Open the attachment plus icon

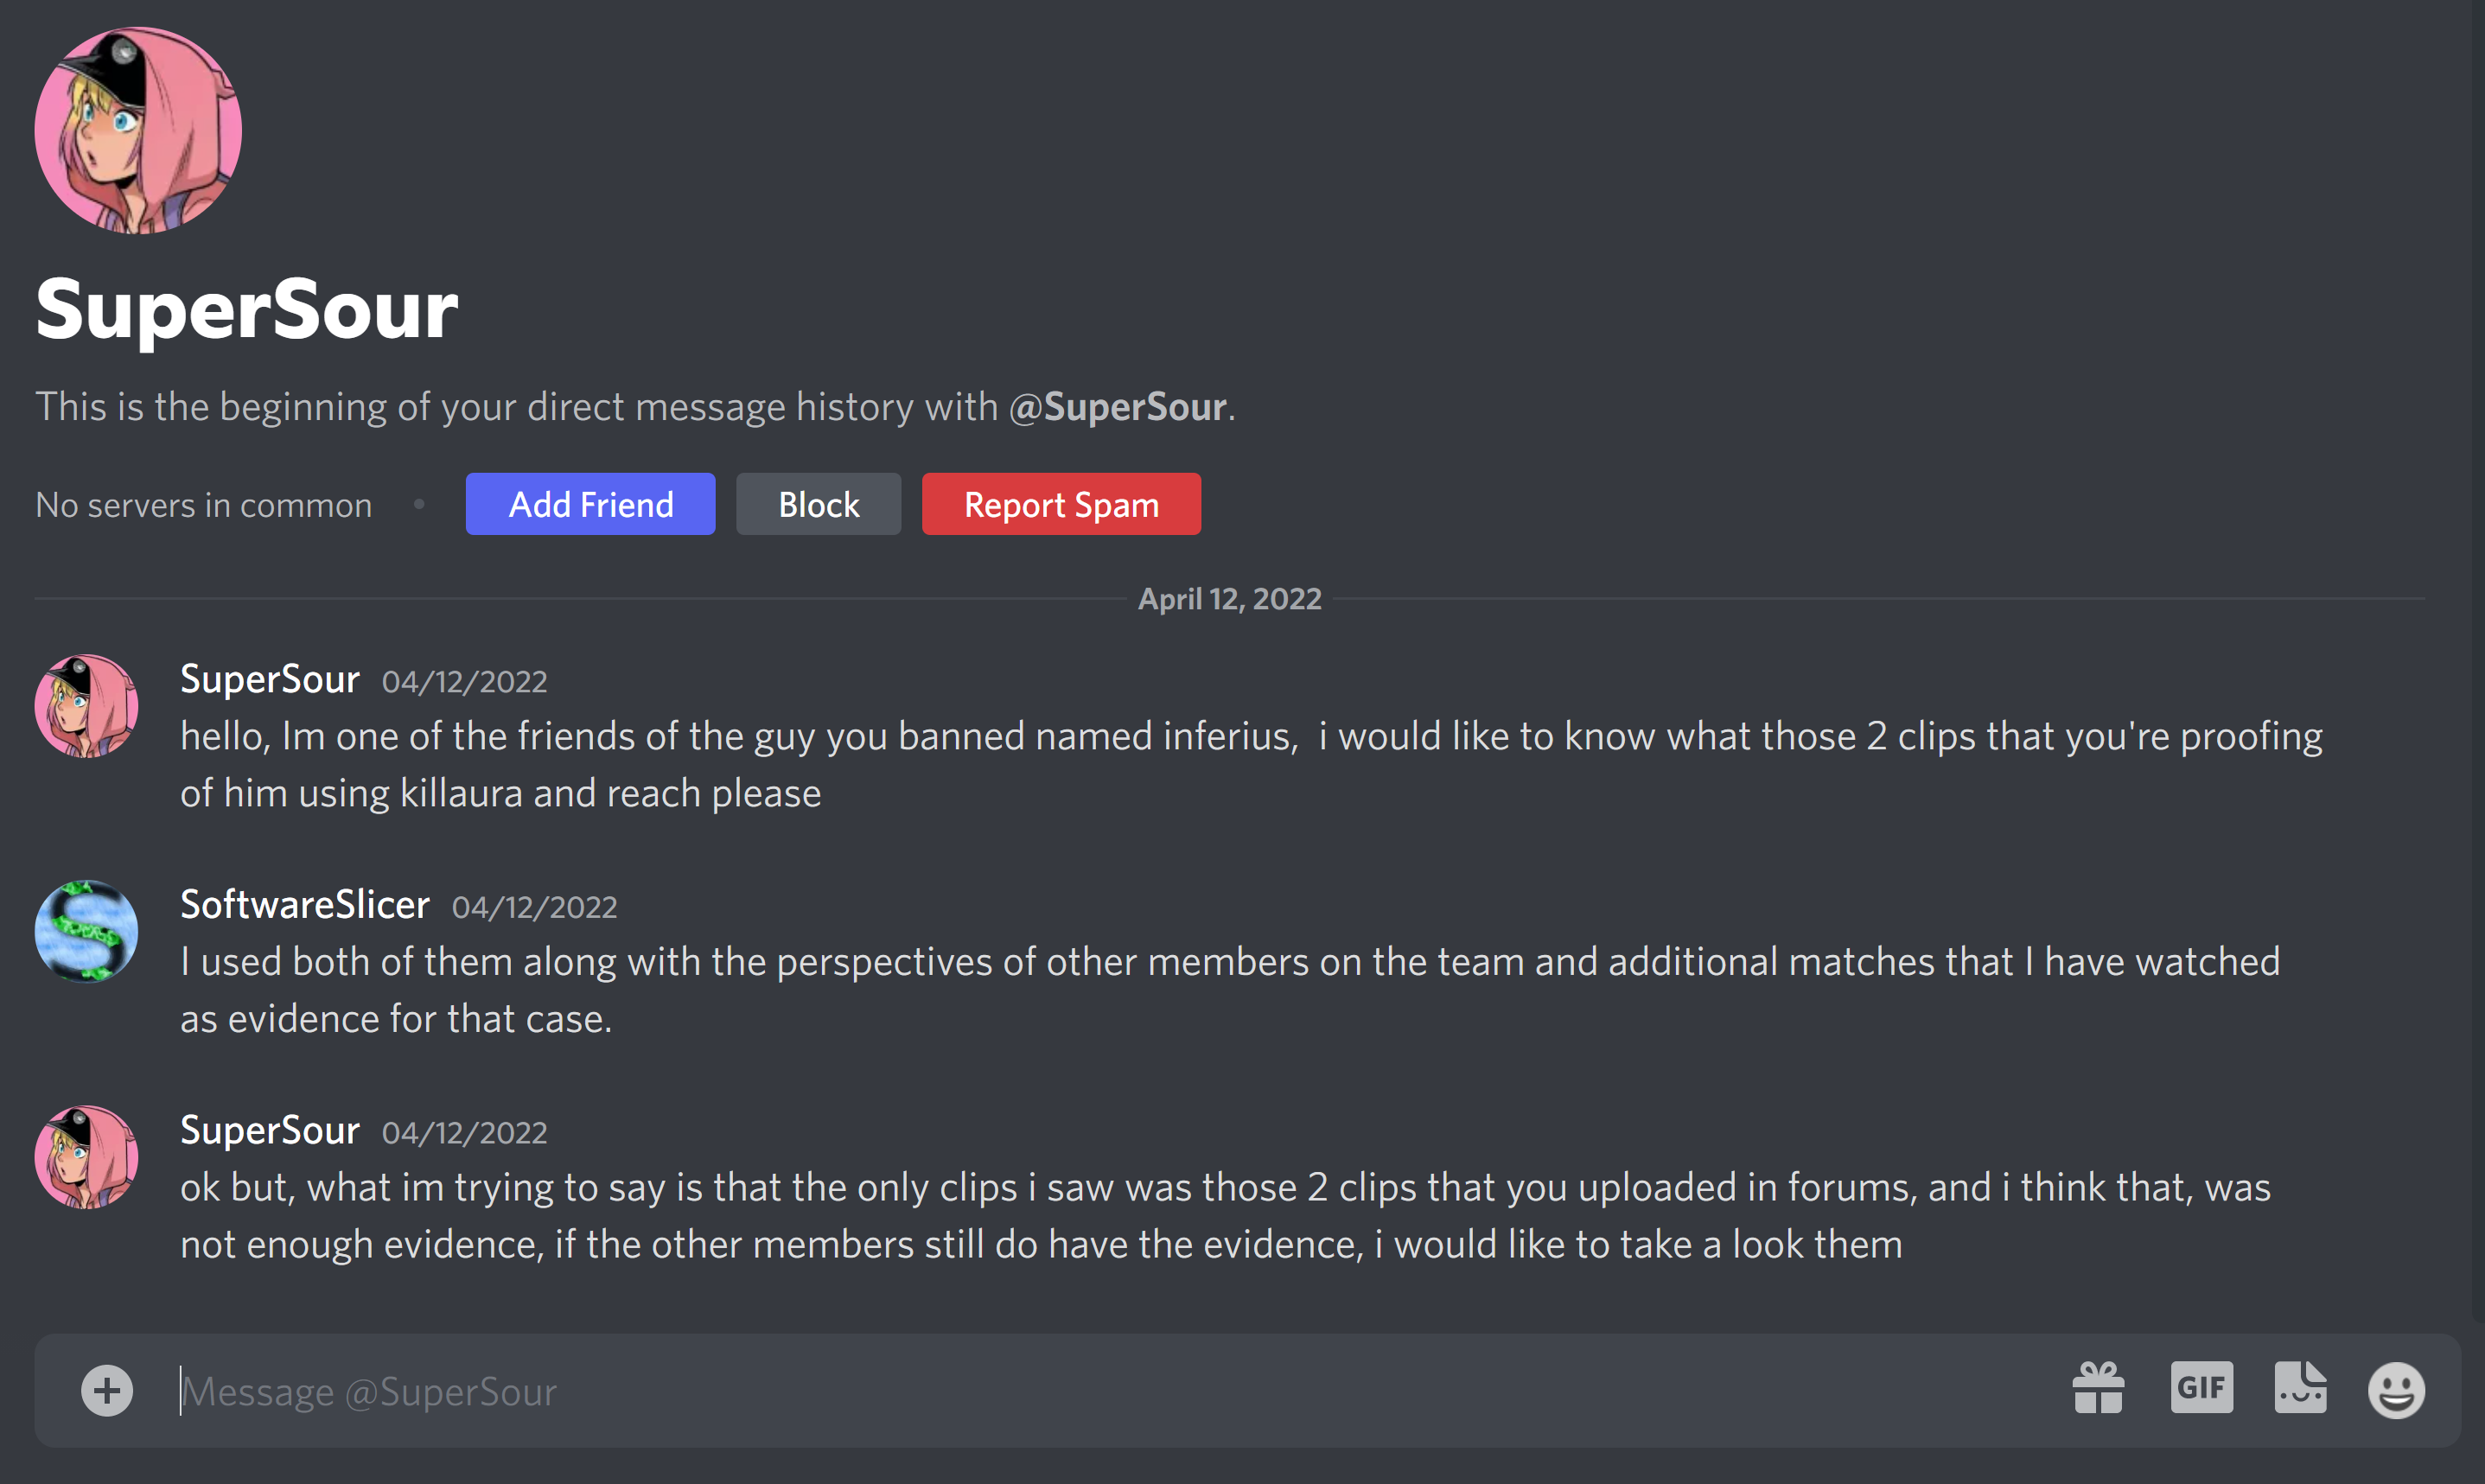107,1390
